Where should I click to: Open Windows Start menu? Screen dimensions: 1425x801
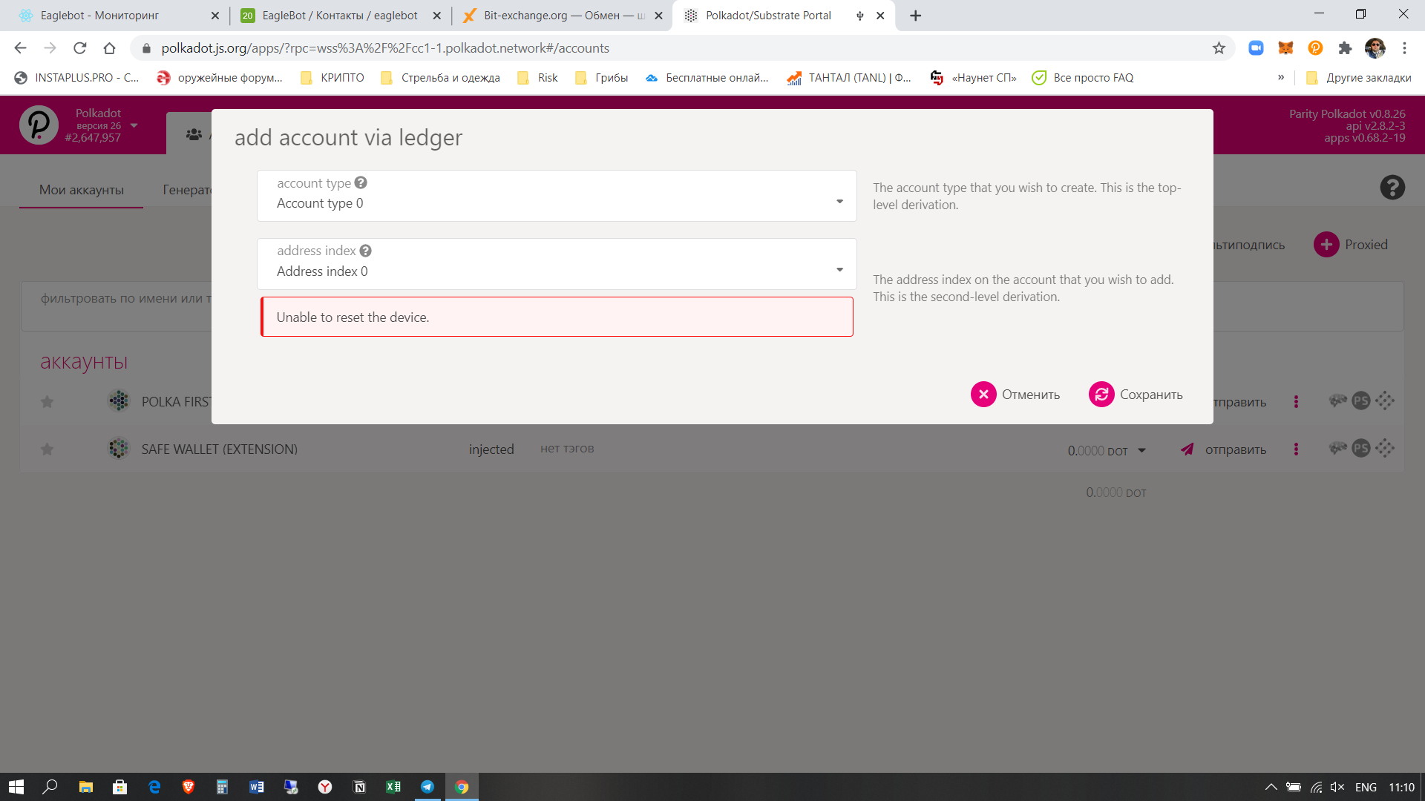(16, 787)
